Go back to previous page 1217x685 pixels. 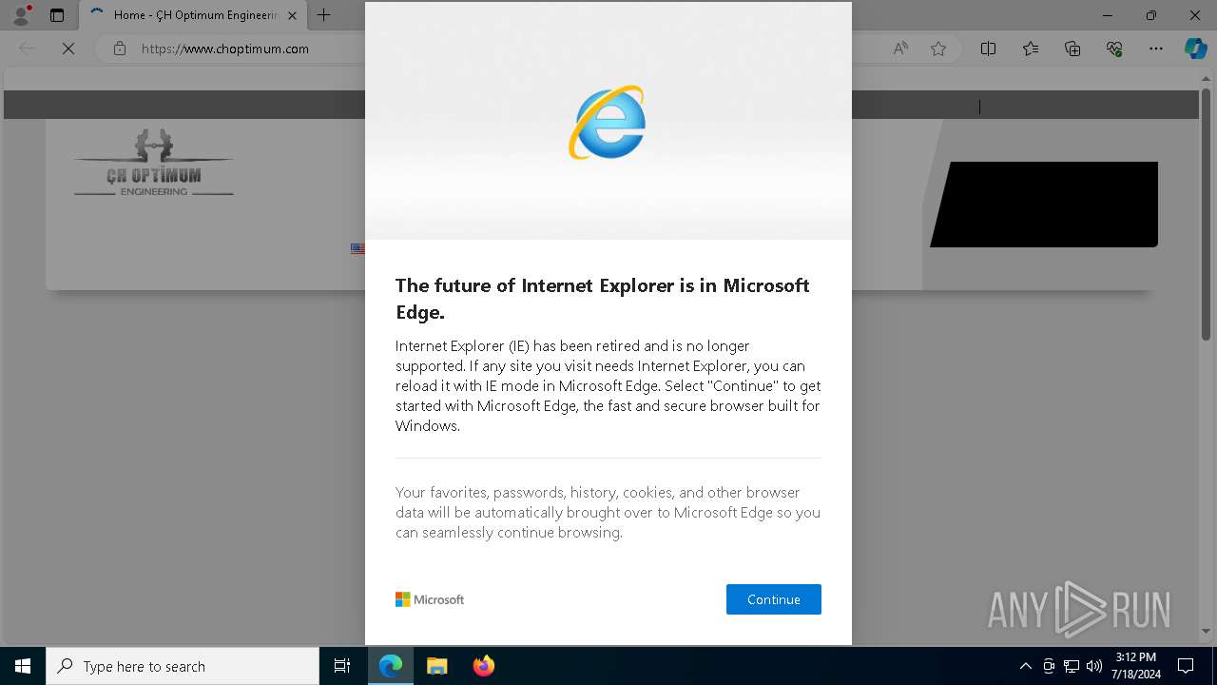(x=27, y=49)
